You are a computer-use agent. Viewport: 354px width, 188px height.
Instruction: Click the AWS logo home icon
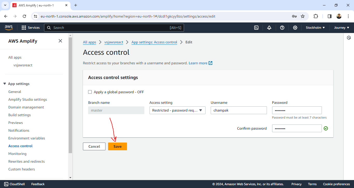pyautogui.click(x=9, y=28)
